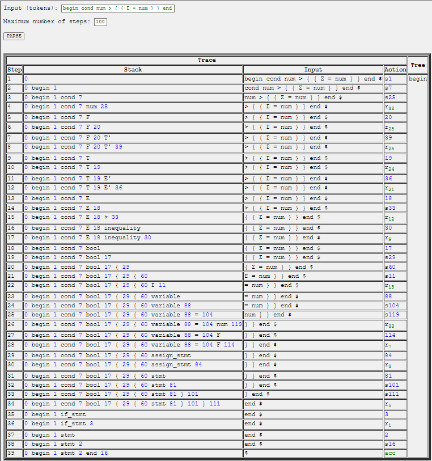The width and height of the screenshot is (432, 461).
Task: Click stack cell ending 'F 114'
Action: click(133, 345)
